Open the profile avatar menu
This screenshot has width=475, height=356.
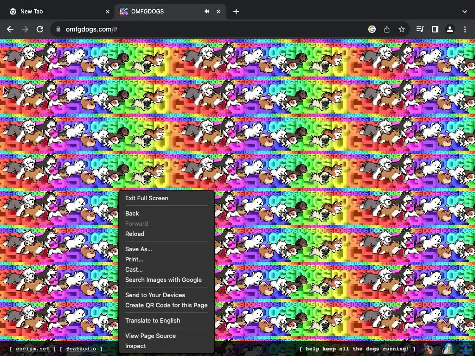coord(450,29)
